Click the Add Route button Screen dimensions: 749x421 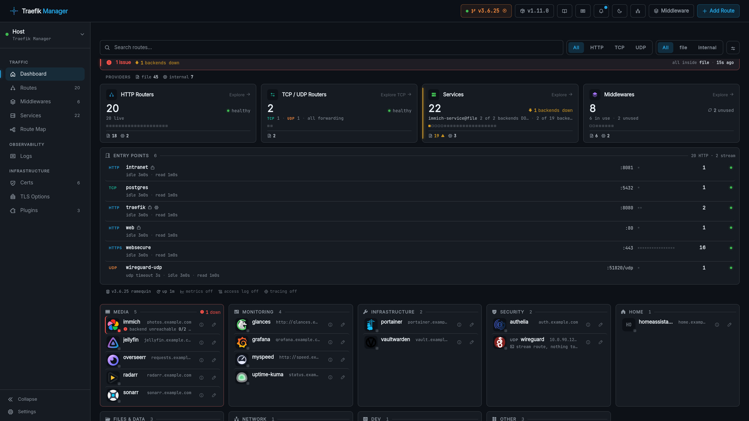(718, 11)
